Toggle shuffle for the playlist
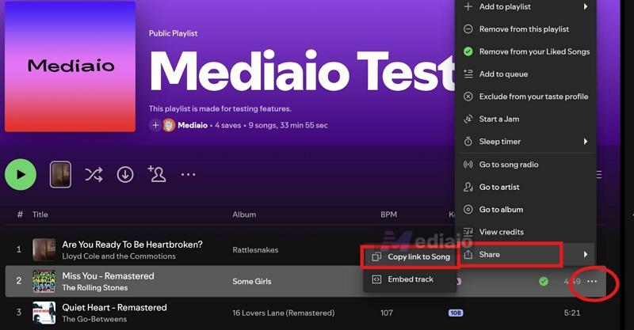634x330 pixels. (94, 174)
